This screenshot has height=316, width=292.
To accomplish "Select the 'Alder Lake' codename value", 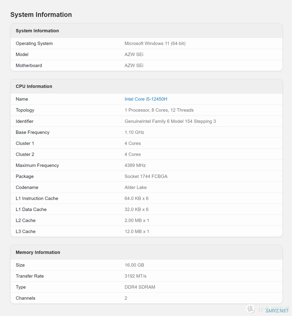I will click(135, 187).
